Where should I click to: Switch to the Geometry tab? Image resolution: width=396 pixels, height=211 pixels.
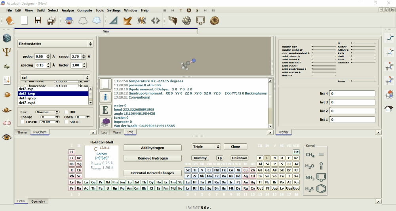[38, 201]
